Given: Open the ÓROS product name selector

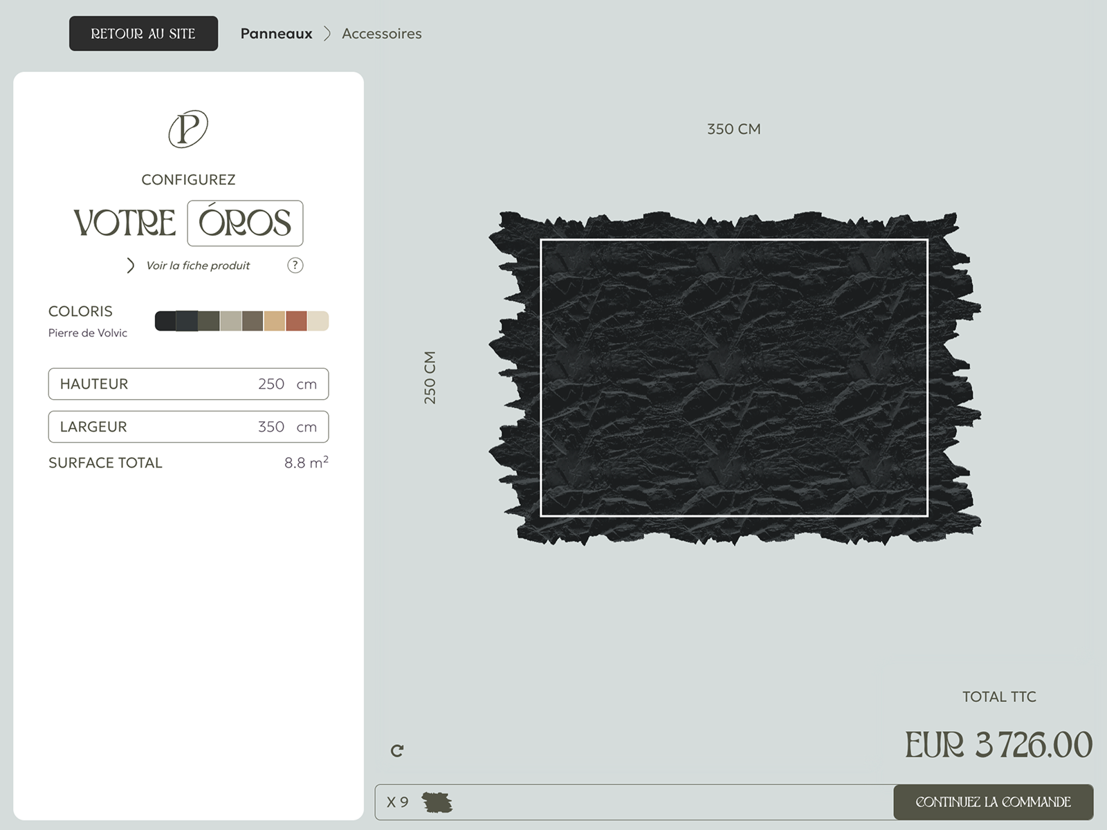Looking at the screenshot, I should [245, 223].
